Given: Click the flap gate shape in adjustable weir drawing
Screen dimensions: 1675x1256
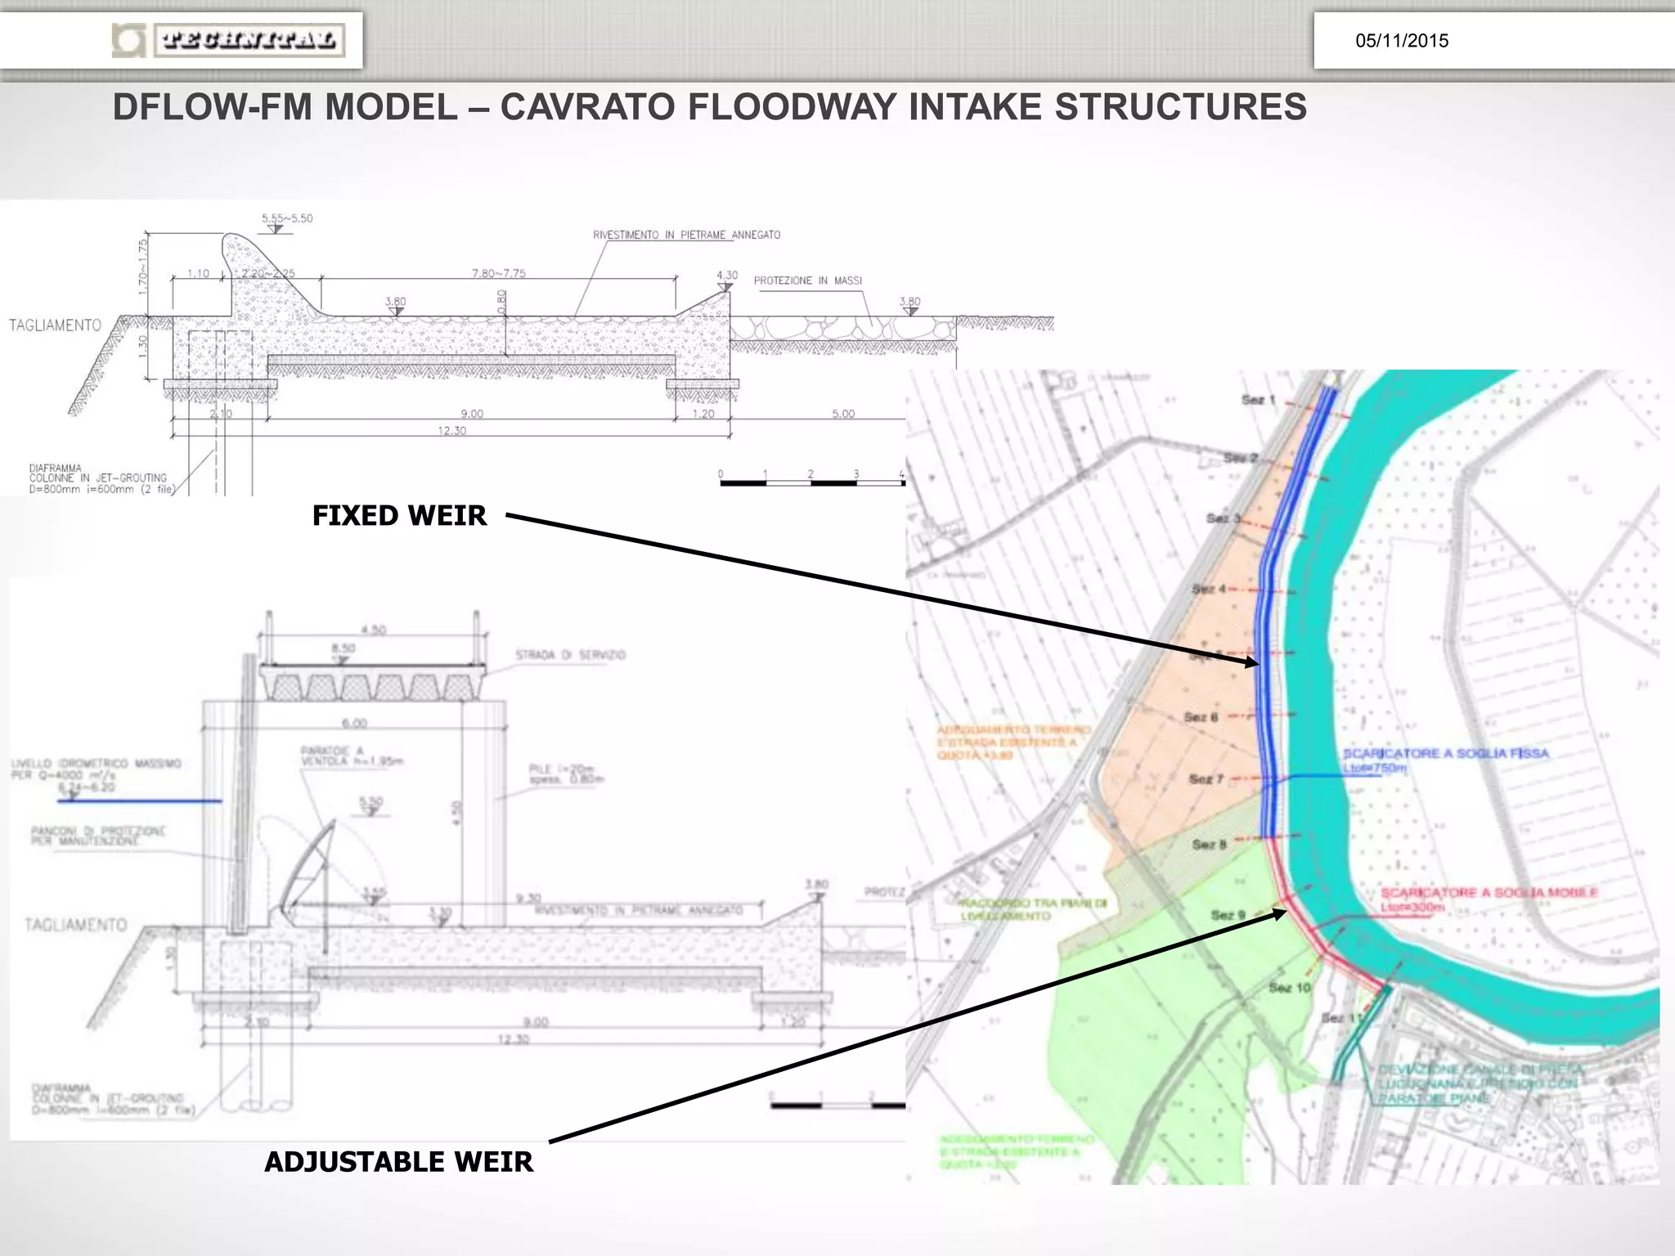Looking at the screenshot, I should click(307, 868).
